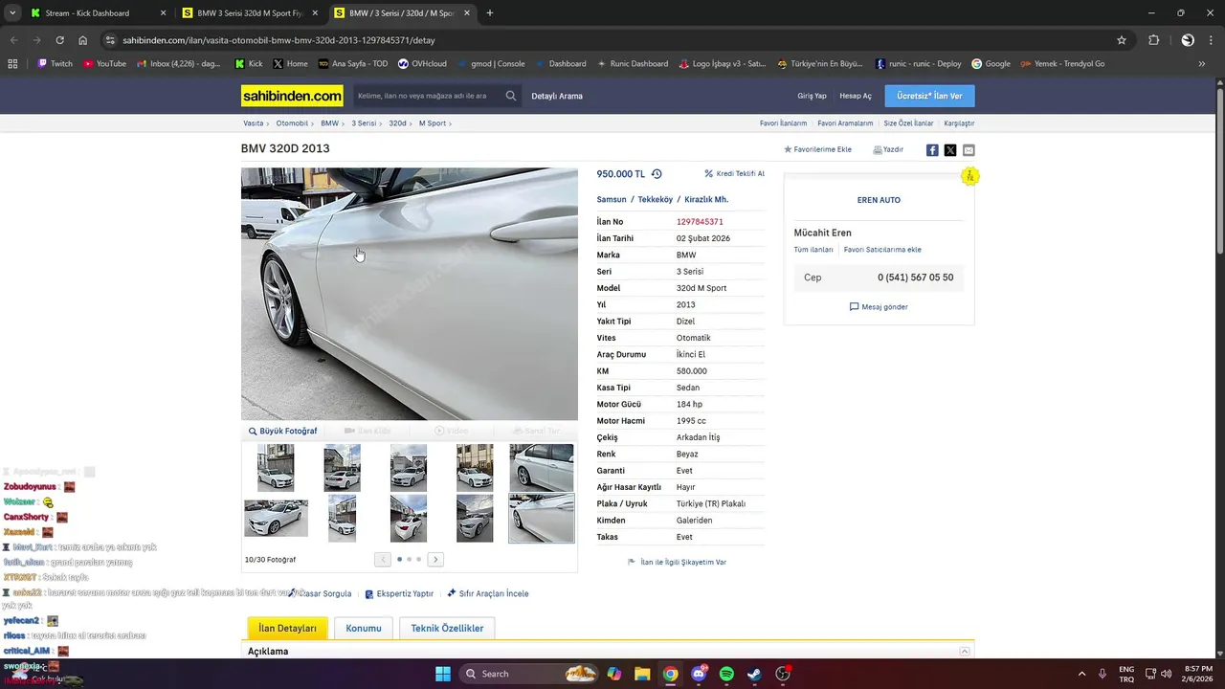Click Mesaj gönder to the seller
1225x689 pixels.
pyautogui.click(x=879, y=307)
